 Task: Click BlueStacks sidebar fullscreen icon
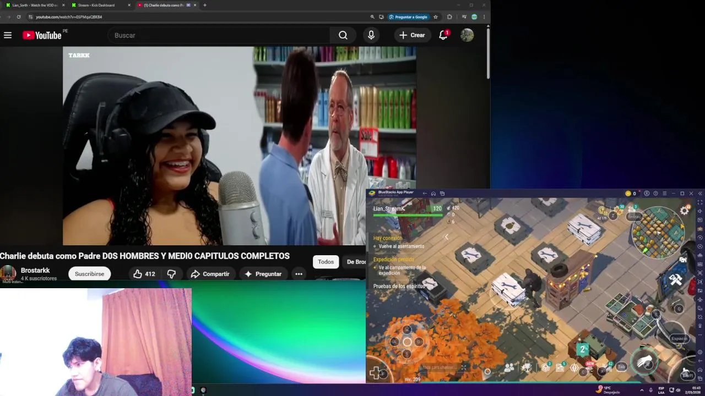[700, 202]
